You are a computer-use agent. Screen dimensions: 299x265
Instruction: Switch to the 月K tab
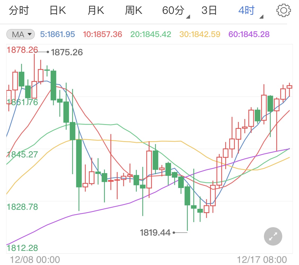click(x=96, y=10)
